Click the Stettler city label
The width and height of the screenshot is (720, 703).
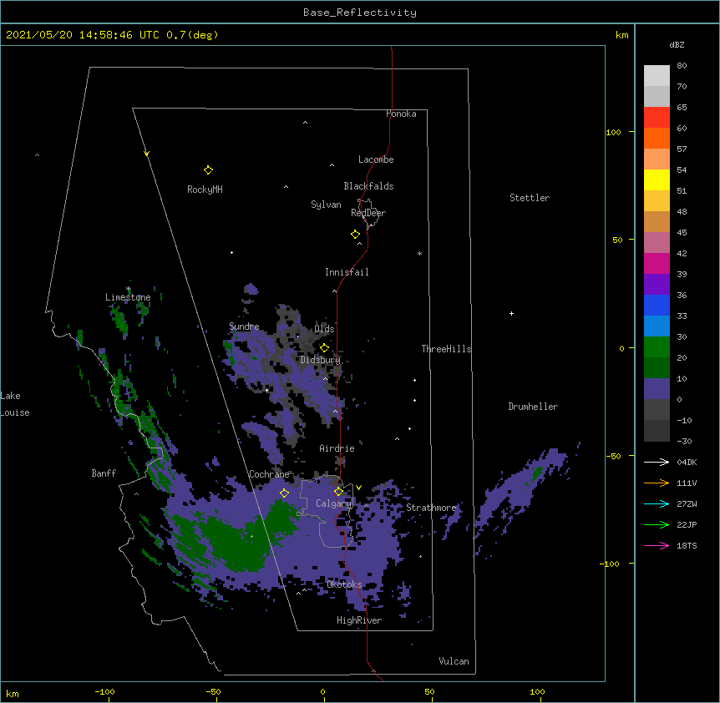530,198
